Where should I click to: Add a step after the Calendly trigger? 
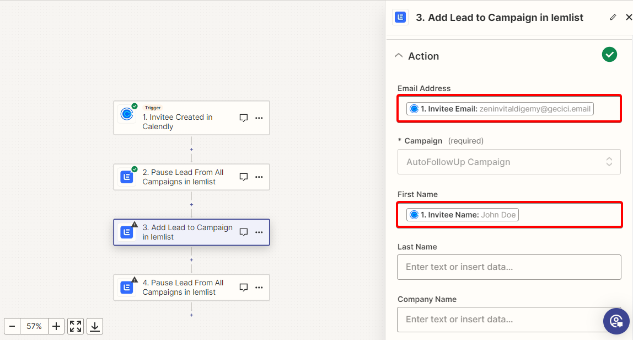[x=191, y=150]
